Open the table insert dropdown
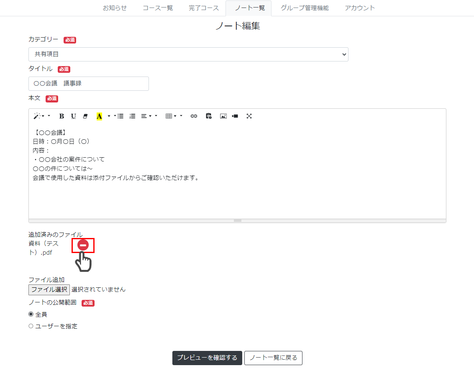Image resolution: width=474 pixels, height=376 pixels. (x=171, y=116)
